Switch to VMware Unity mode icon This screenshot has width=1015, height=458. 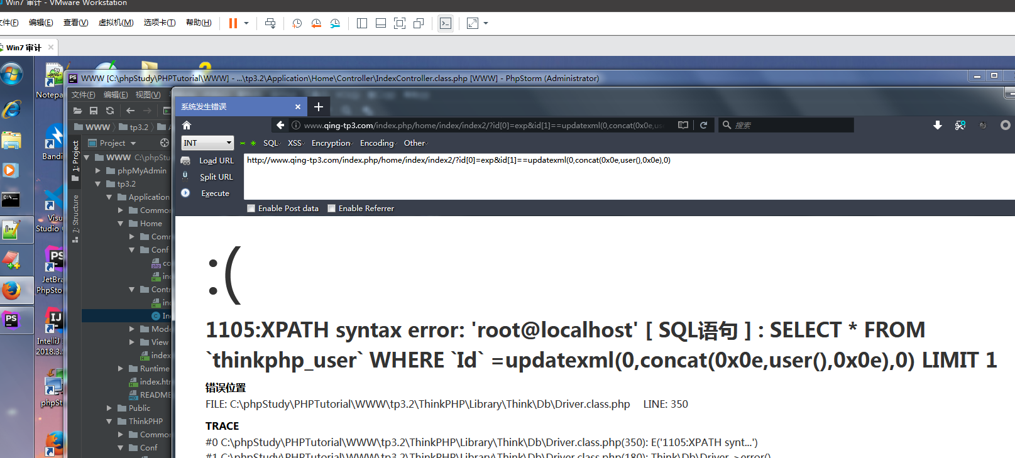pos(419,23)
